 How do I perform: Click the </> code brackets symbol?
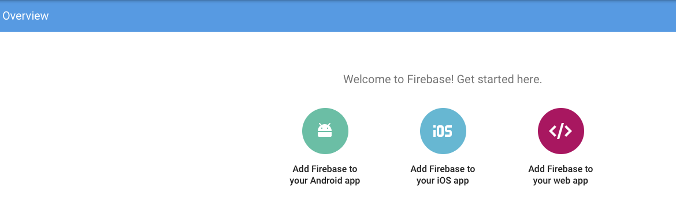(x=560, y=131)
